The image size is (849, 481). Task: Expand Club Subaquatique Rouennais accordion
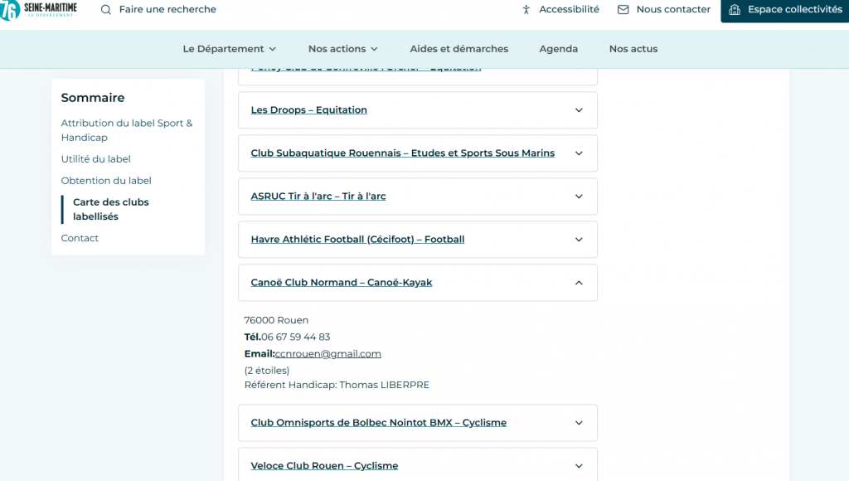(579, 153)
